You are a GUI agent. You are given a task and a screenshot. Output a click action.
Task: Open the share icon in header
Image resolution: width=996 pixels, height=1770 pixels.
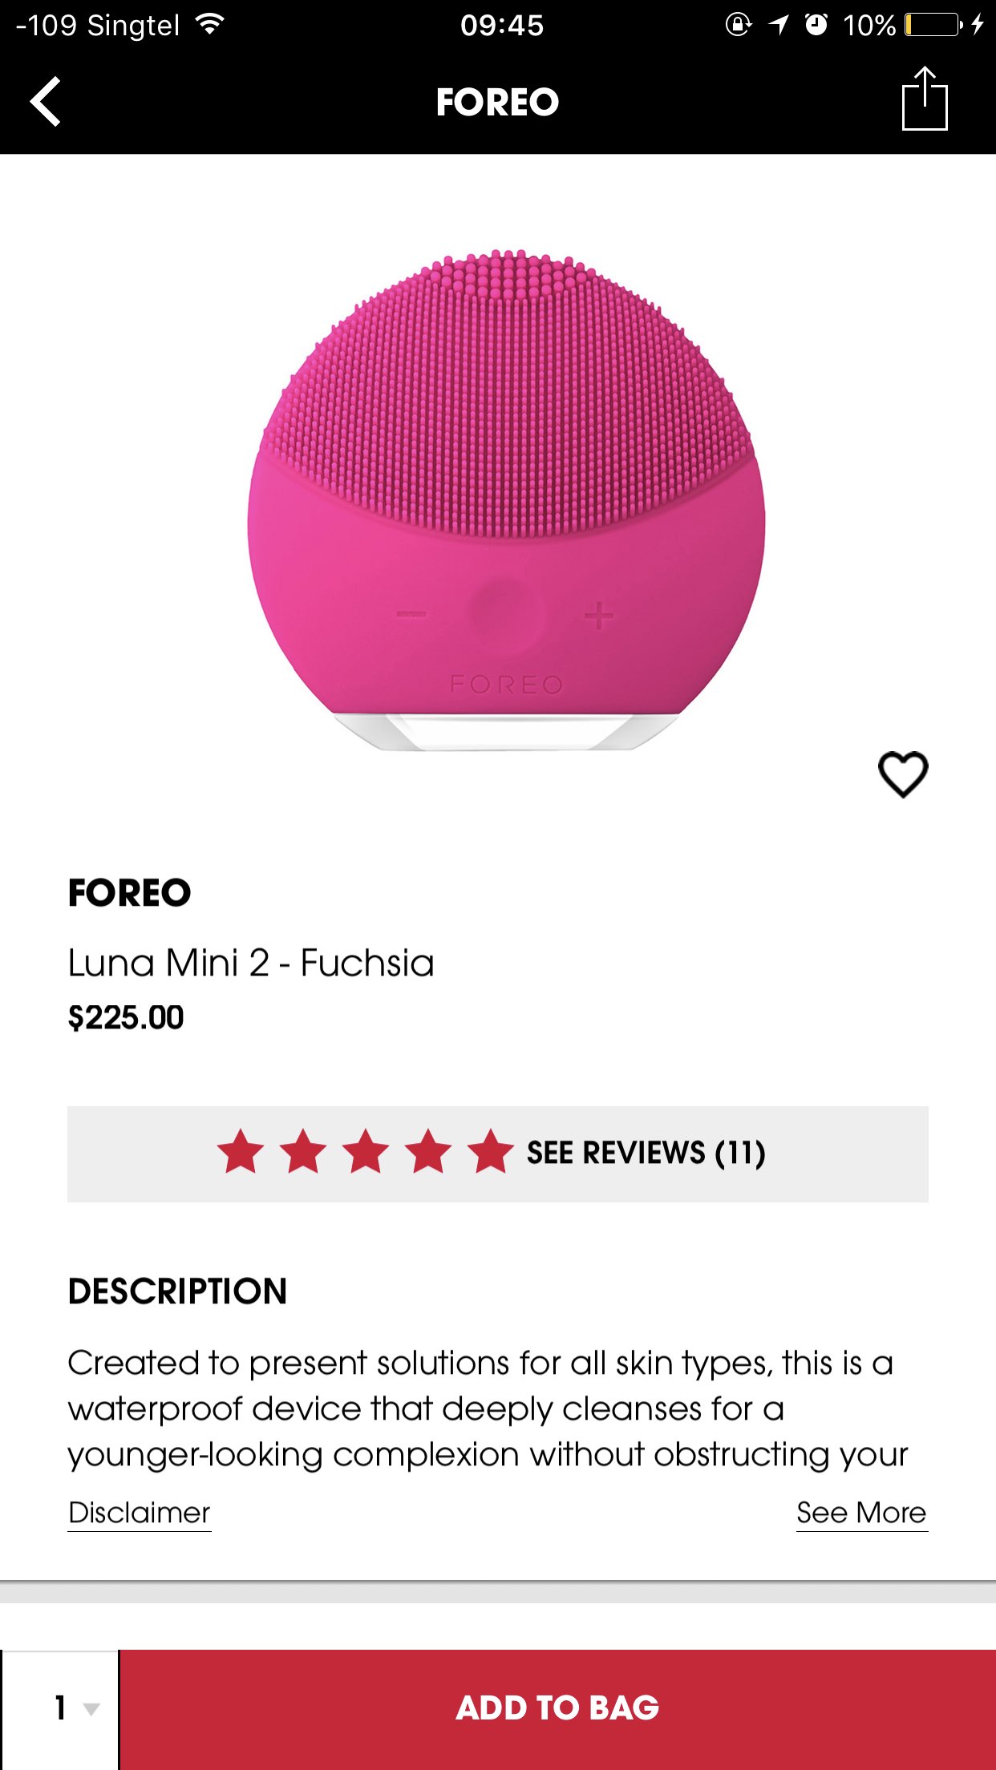coord(925,98)
